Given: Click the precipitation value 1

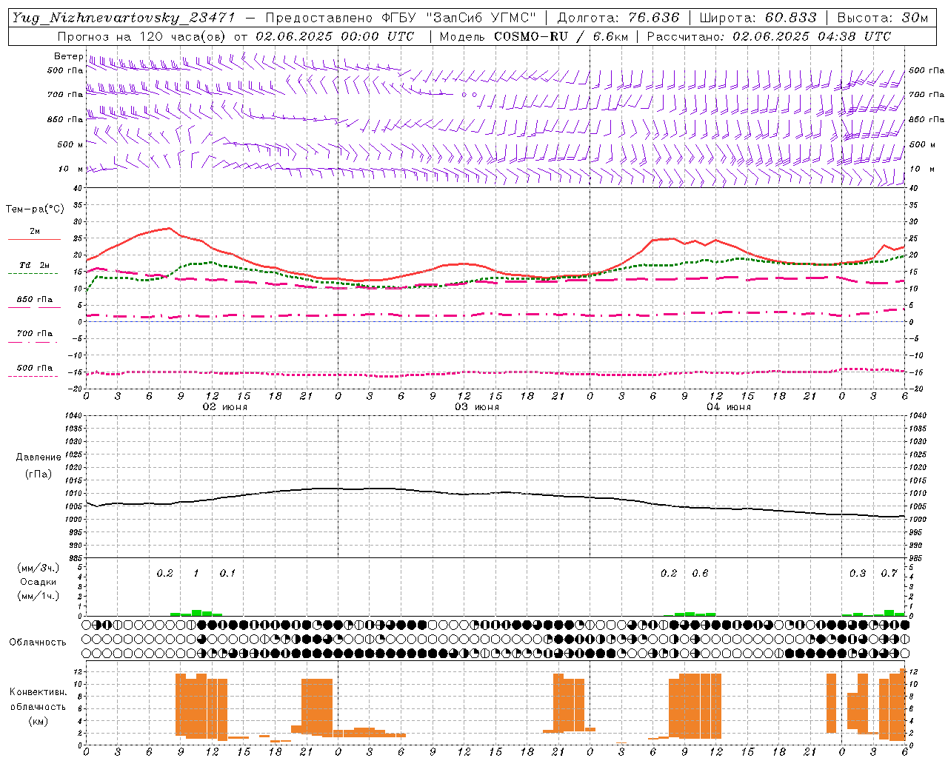Looking at the screenshot, I should [196, 573].
